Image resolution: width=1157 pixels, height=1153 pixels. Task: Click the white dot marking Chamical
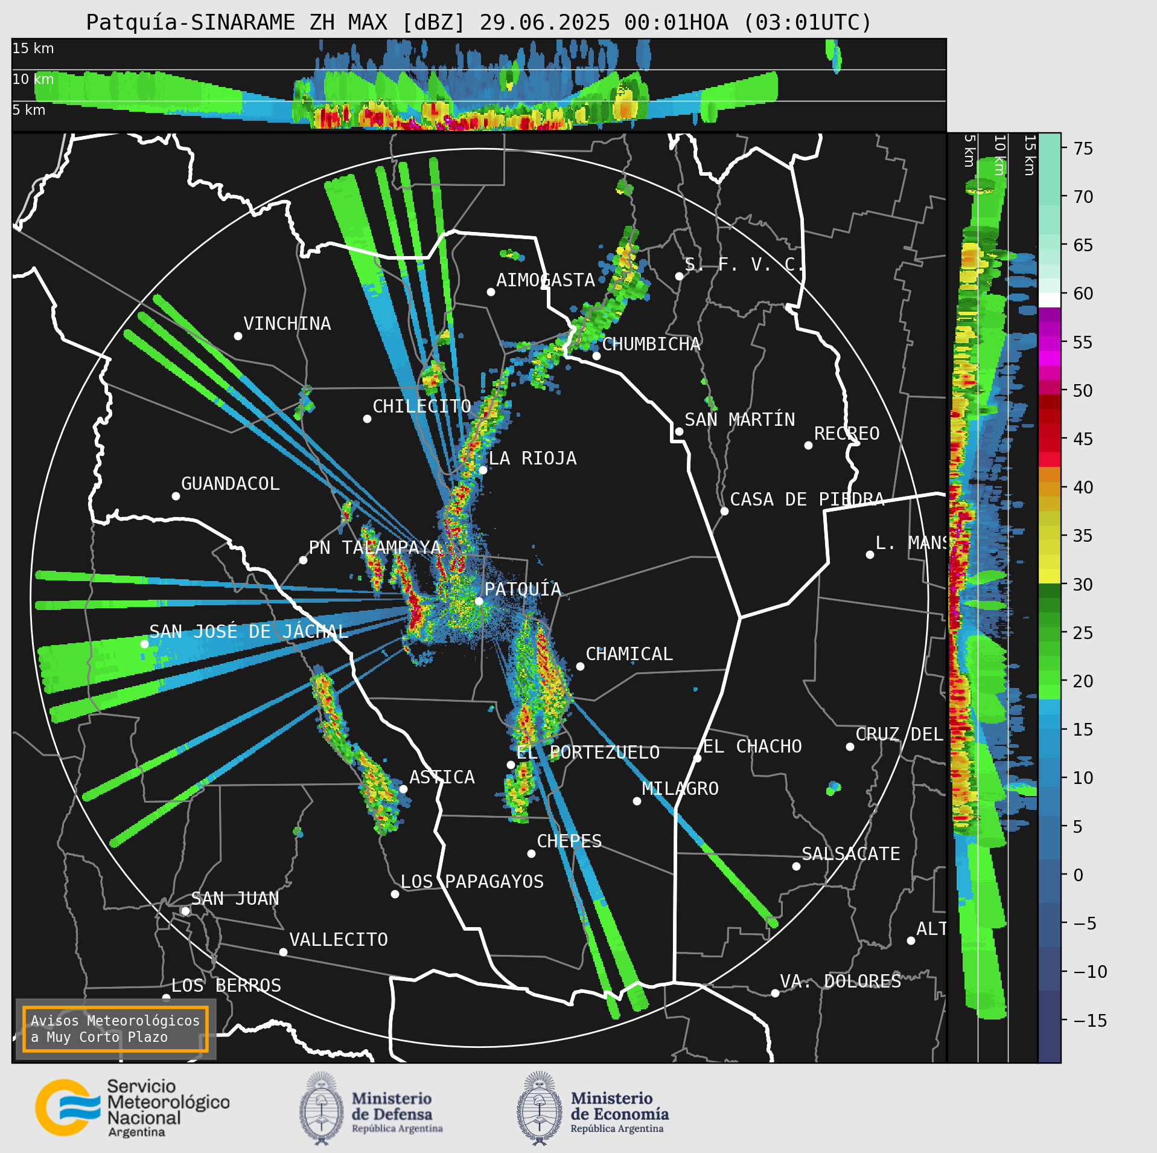point(580,666)
